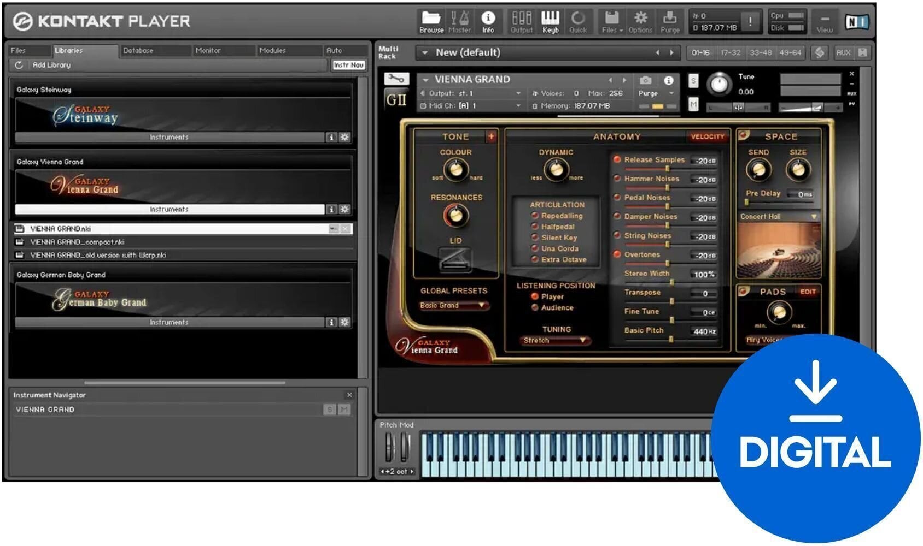Toggle the Keyb keyboard icon

point(550,21)
